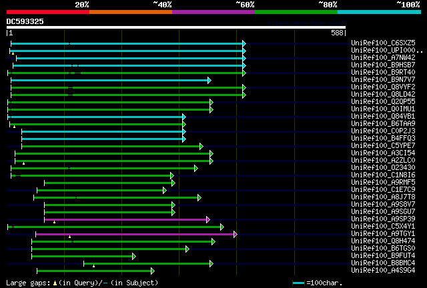The height and width of the screenshot is (288, 427).
Task: Click the cyan ~100% identity legend segment
Action: pos(380,12)
